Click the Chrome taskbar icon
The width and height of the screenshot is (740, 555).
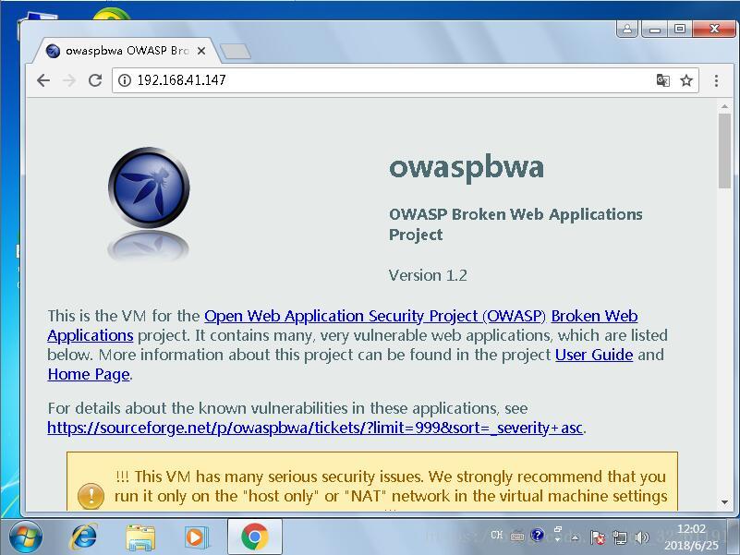click(255, 537)
